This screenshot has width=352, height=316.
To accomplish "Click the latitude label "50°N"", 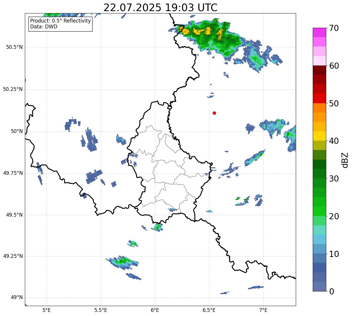I will click(x=17, y=131).
